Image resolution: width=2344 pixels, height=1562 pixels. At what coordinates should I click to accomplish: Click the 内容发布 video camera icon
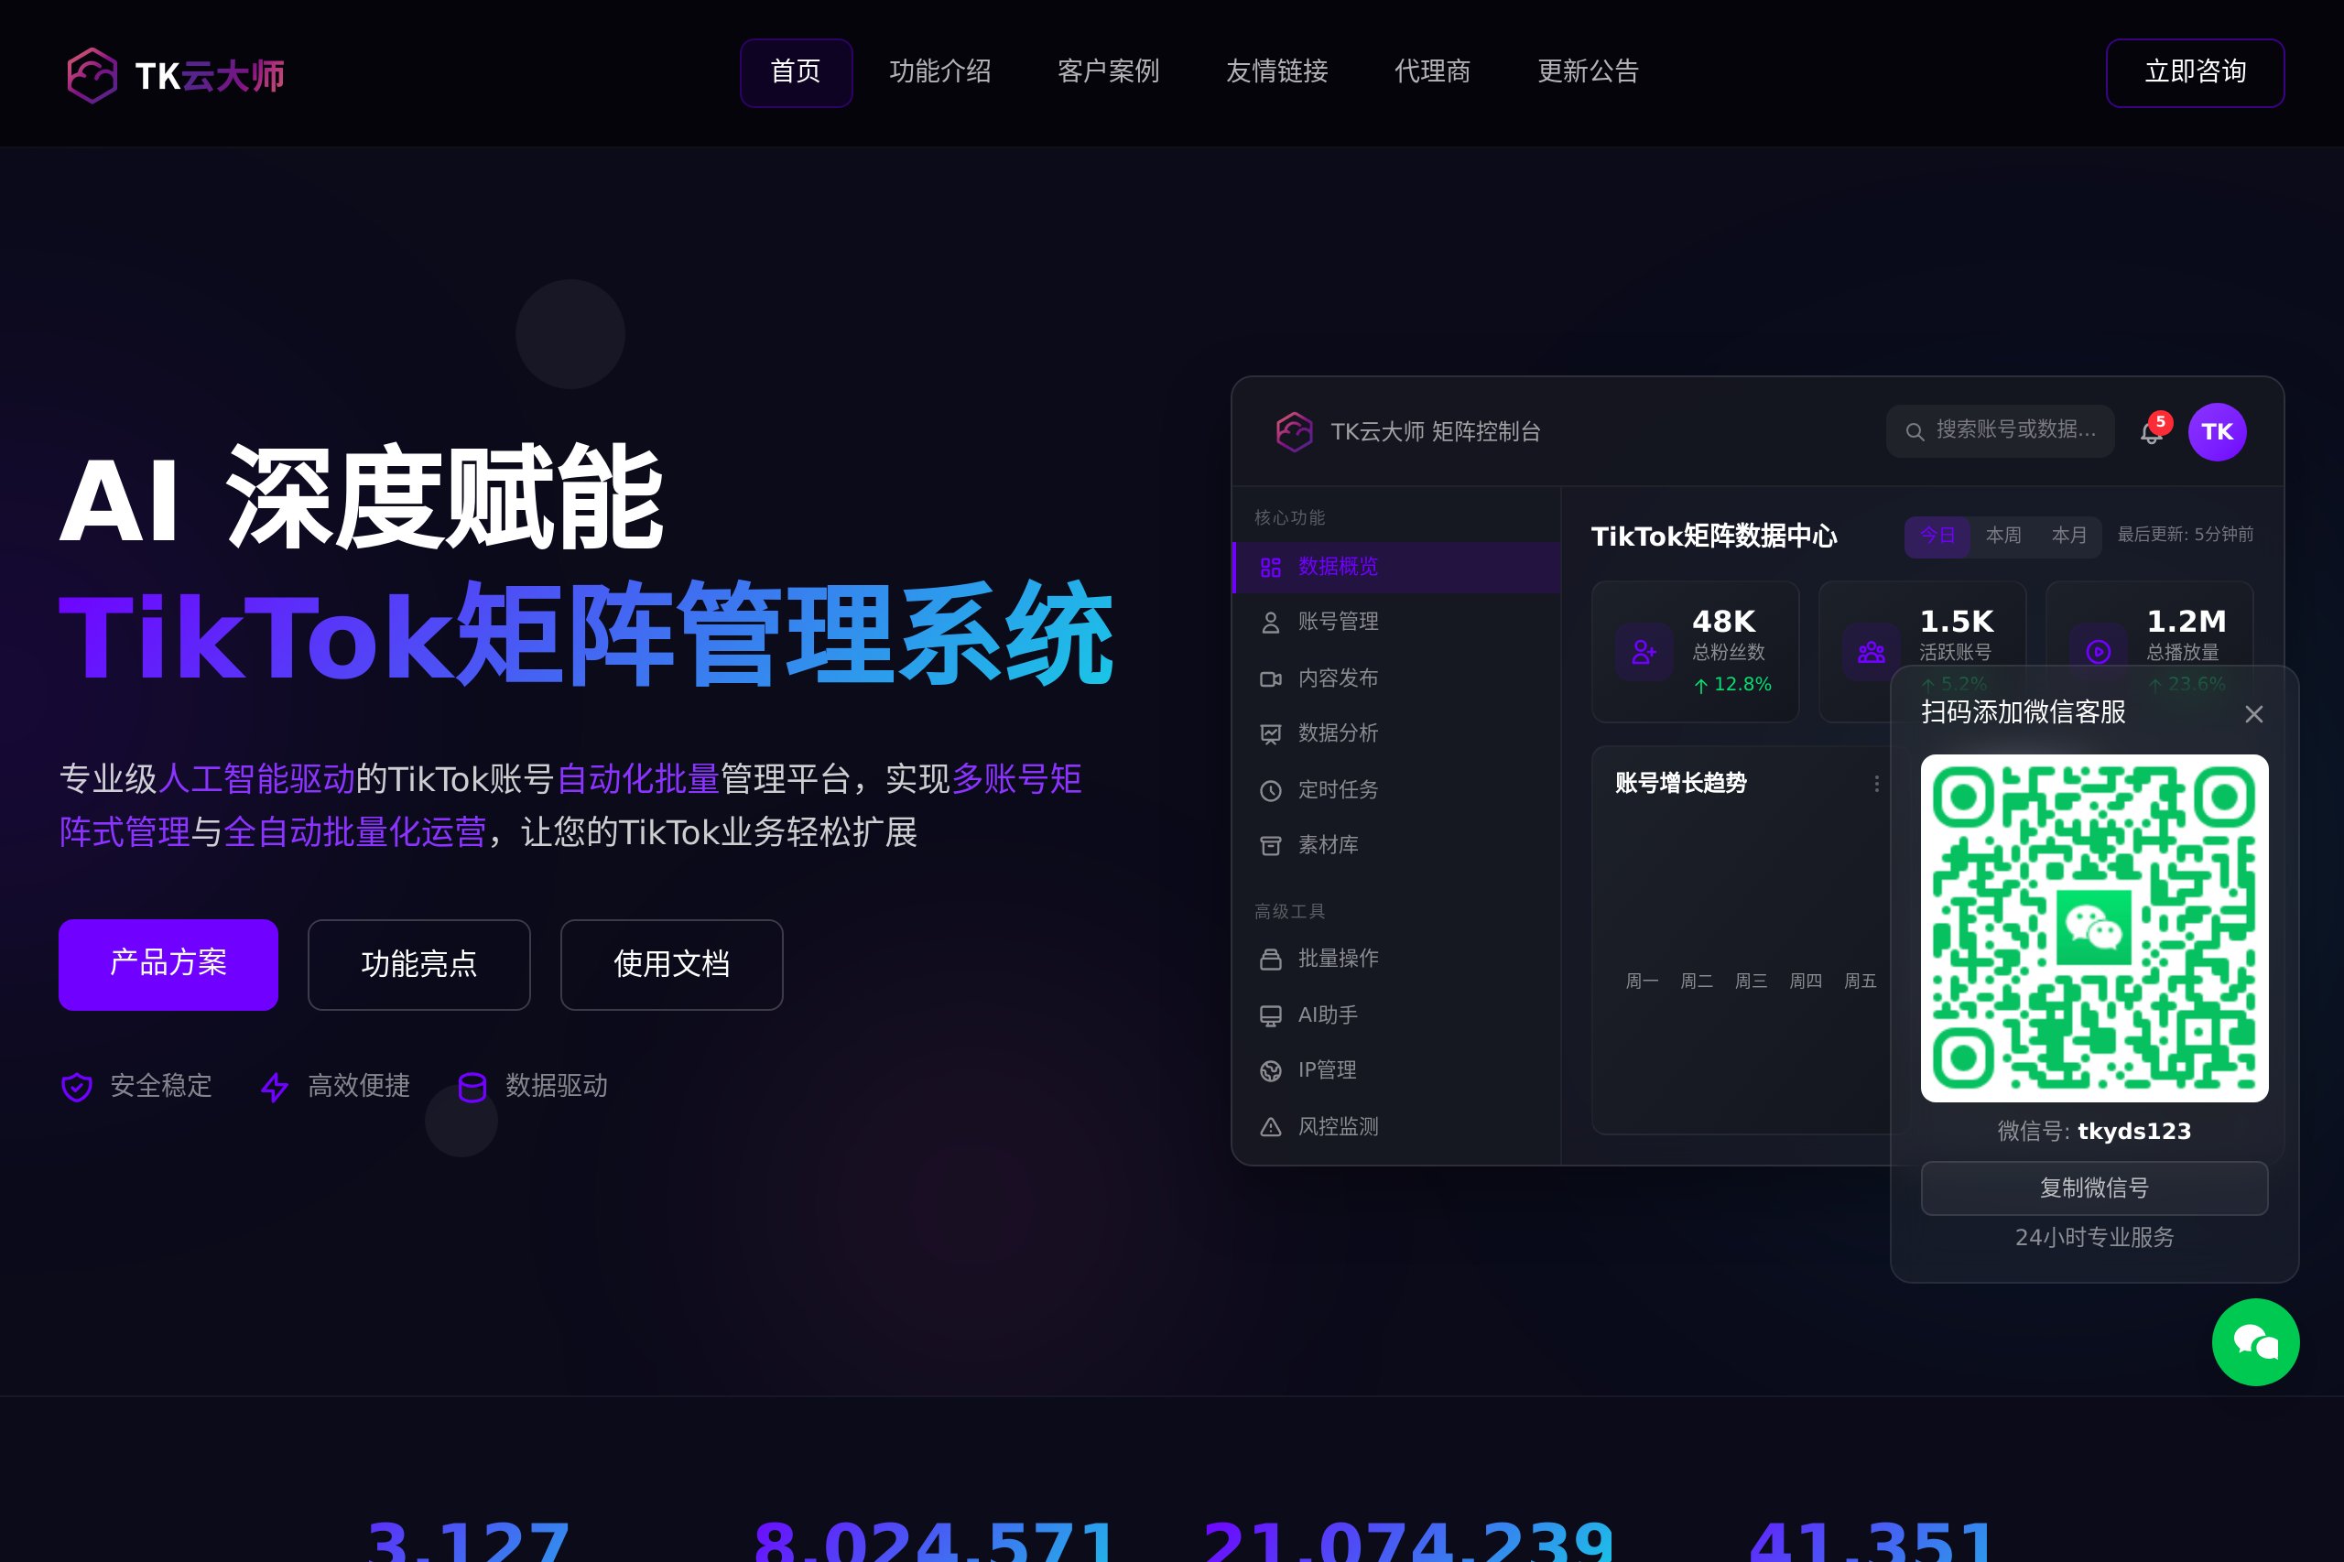coord(1270,678)
